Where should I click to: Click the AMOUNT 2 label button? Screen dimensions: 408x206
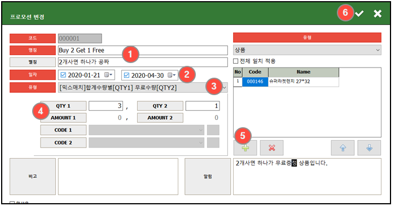point(160,118)
